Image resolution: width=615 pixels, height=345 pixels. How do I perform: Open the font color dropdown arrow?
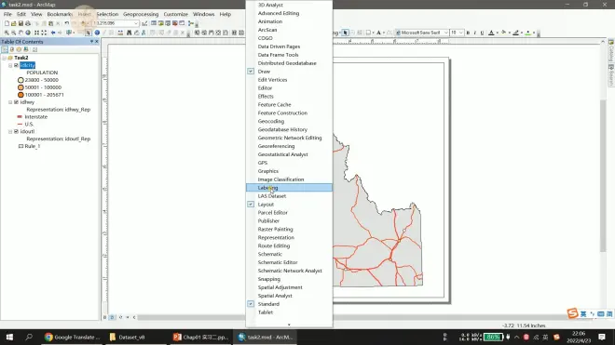point(497,33)
